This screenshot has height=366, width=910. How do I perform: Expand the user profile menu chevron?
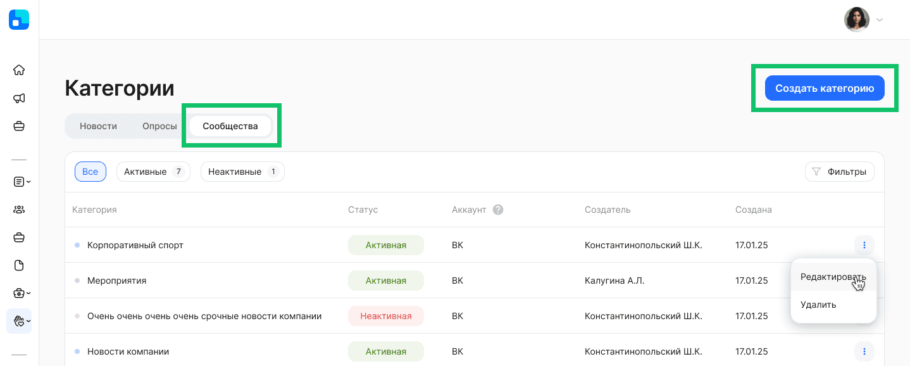[x=880, y=20]
